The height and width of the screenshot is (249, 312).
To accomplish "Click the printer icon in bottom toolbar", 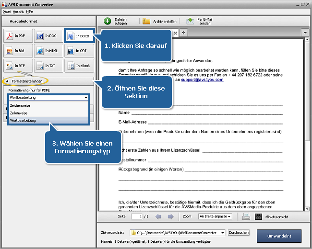I will 246,216.
